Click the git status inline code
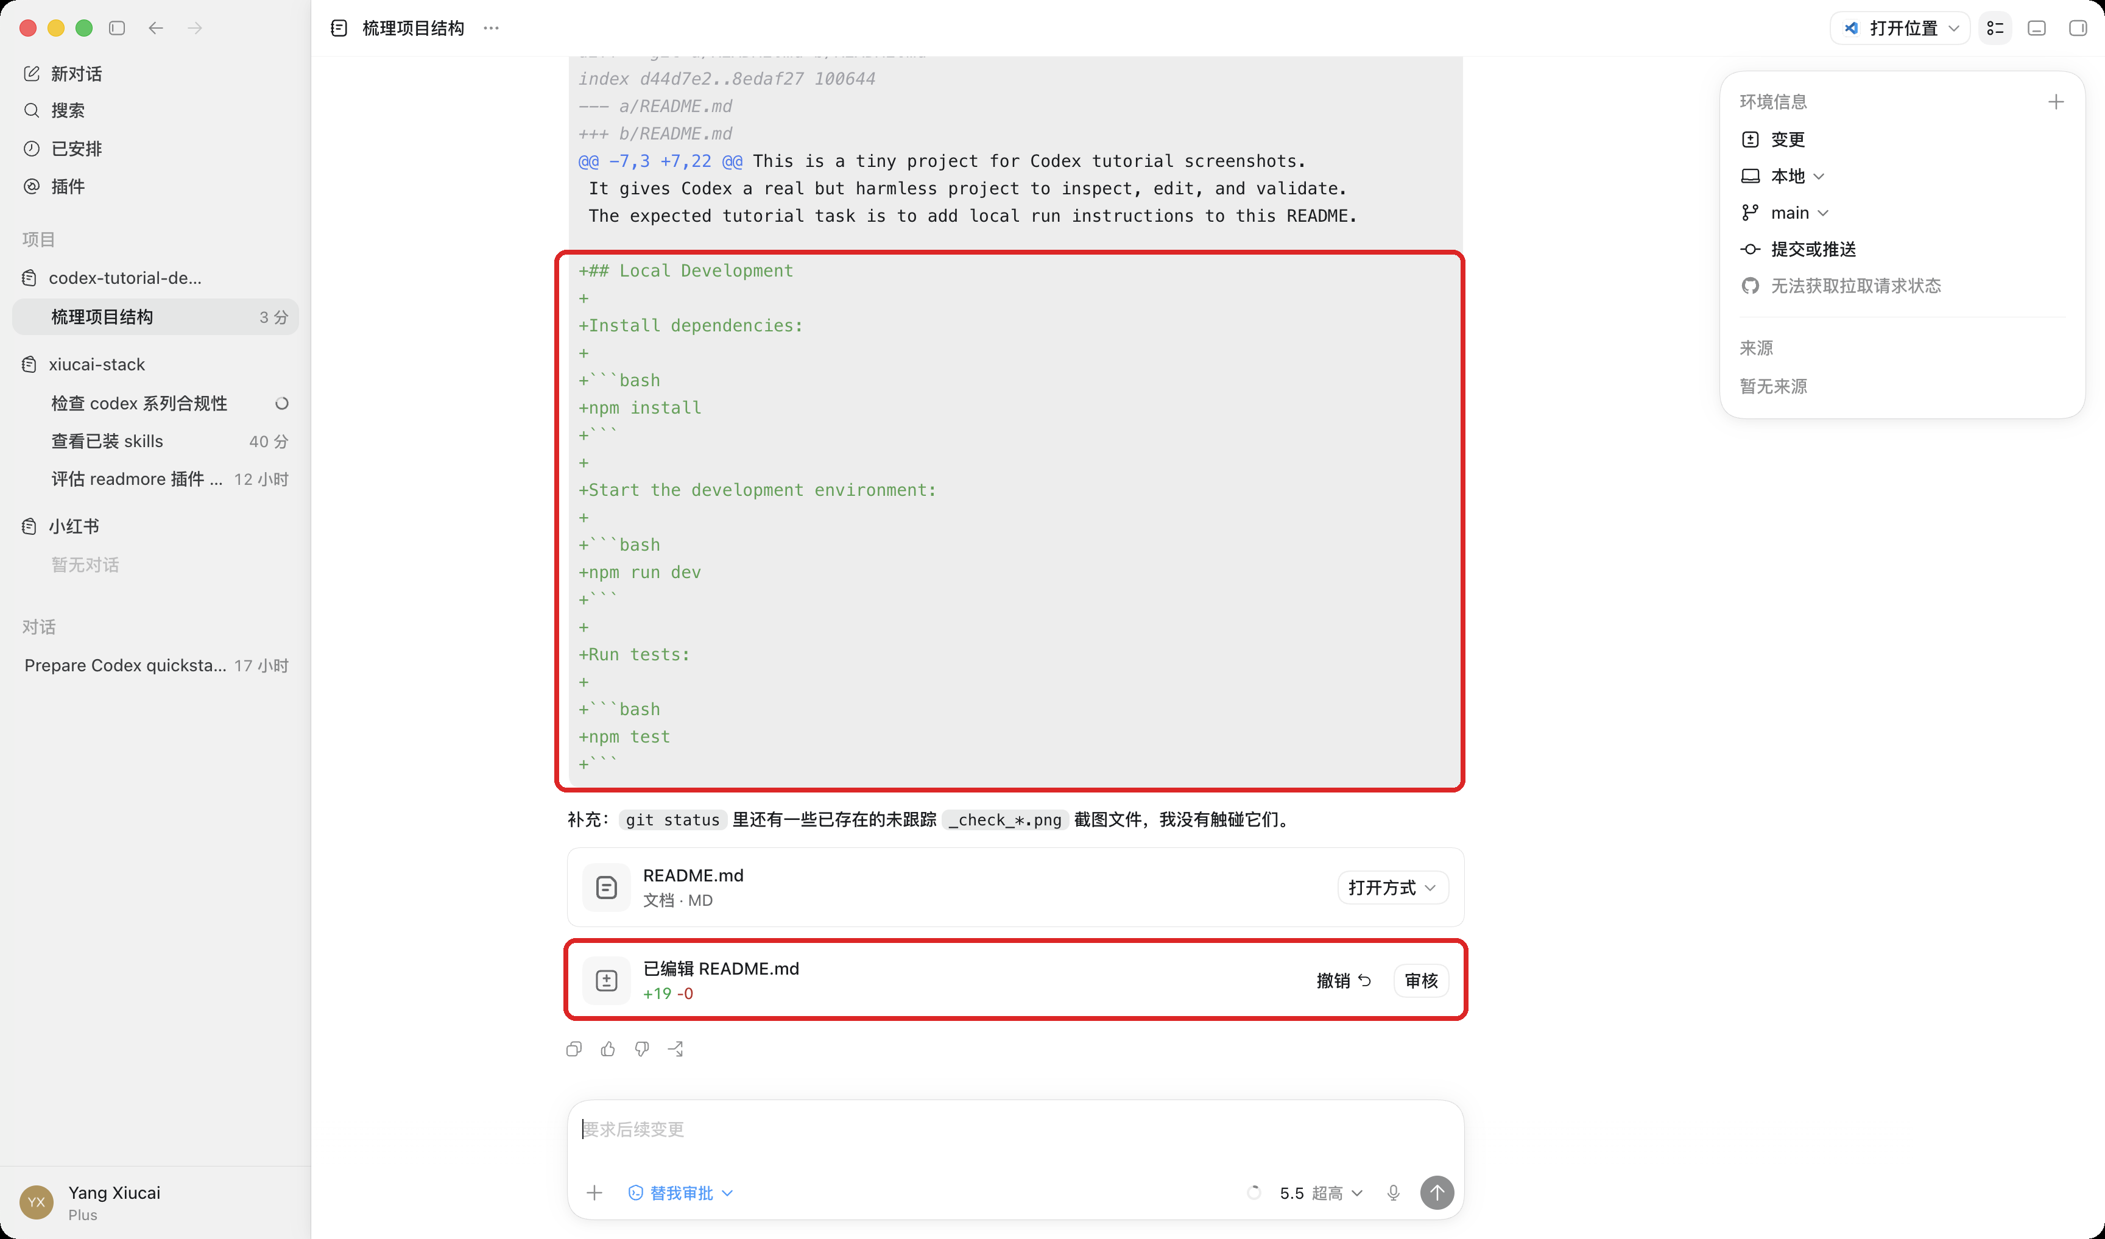 [672, 819]
